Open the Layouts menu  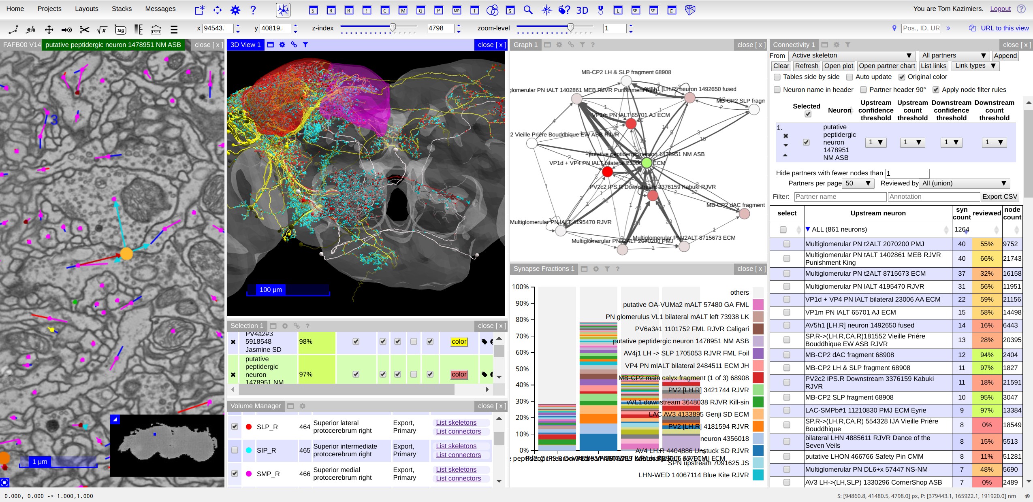86,9
